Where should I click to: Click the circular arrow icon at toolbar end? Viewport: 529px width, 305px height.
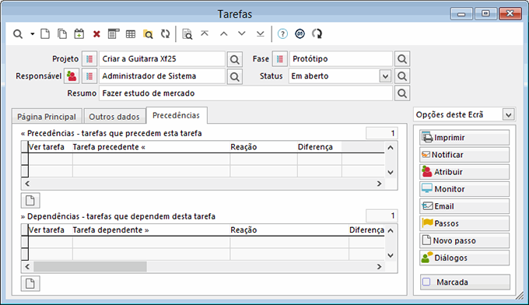(x=317, y=33)
